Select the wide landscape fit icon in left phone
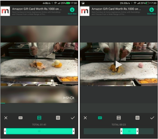Viewport: 158px width, 139px height. 20,118
